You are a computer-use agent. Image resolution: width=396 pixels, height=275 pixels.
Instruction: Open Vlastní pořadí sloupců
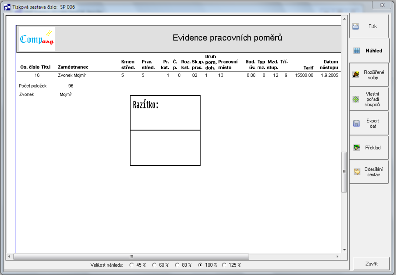coord(369,99)
